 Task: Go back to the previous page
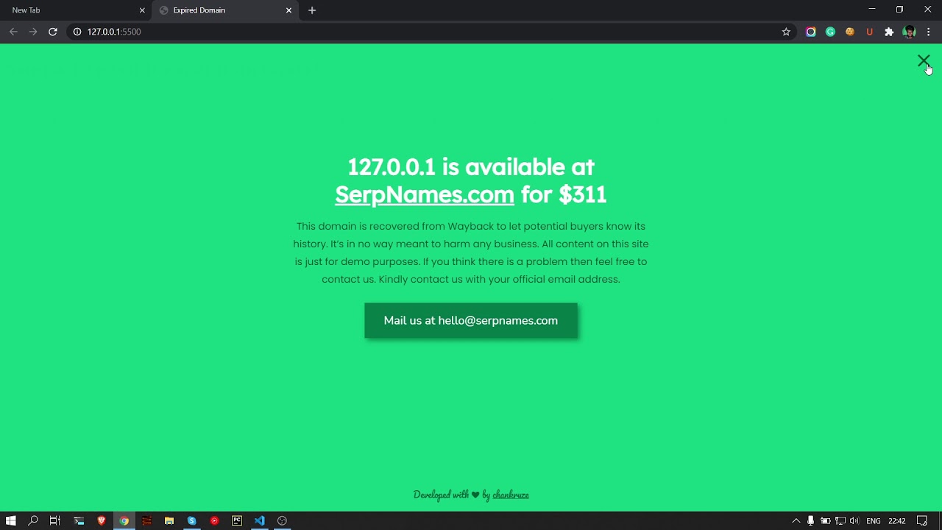pos(13,32)
